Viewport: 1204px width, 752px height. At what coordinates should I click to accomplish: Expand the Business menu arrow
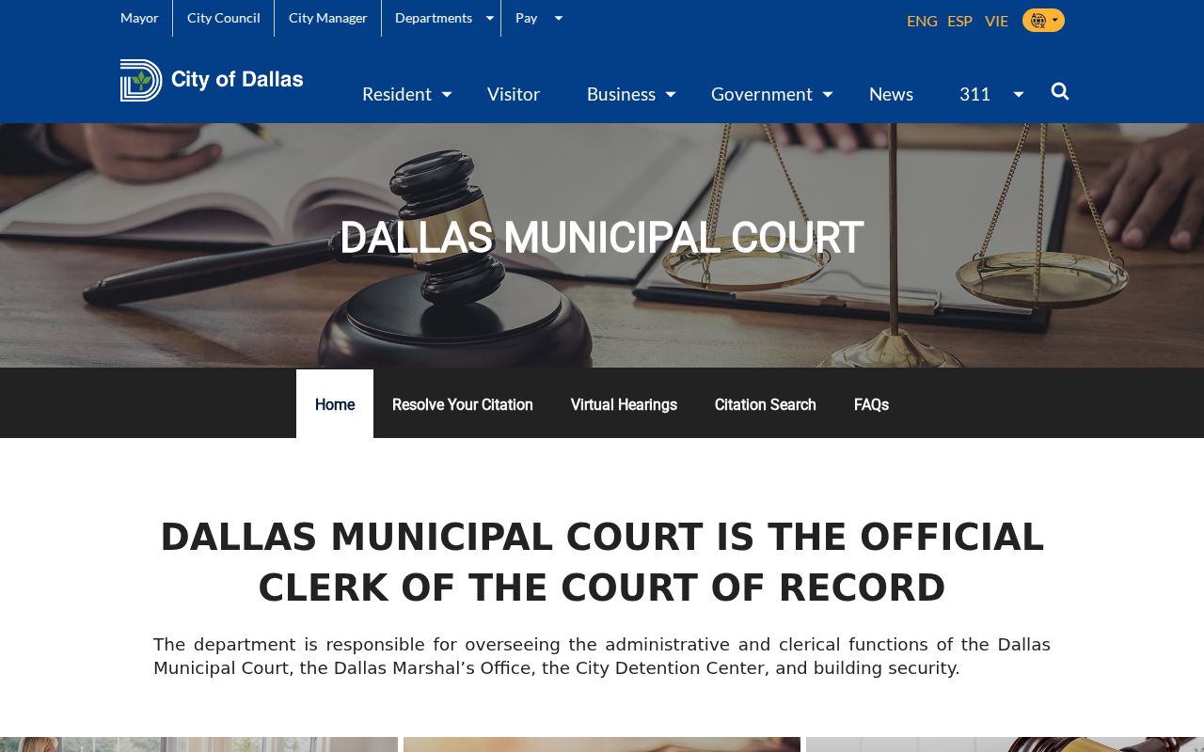[x=671, y=94]
